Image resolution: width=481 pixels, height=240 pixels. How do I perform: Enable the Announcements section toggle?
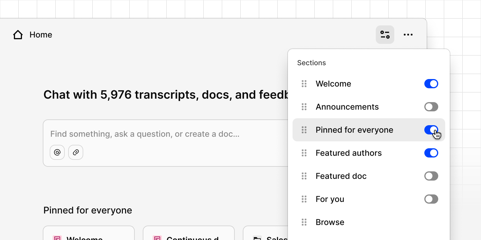431,107
